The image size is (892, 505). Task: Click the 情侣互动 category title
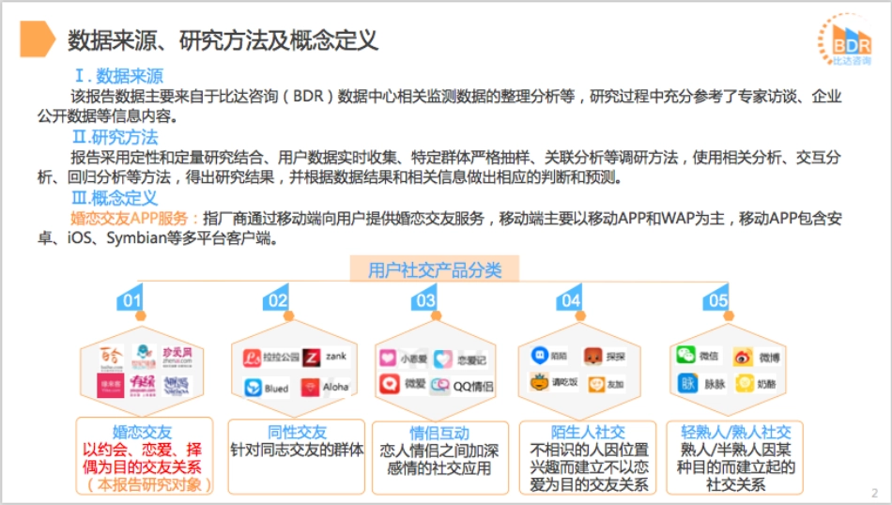point(439,433)
